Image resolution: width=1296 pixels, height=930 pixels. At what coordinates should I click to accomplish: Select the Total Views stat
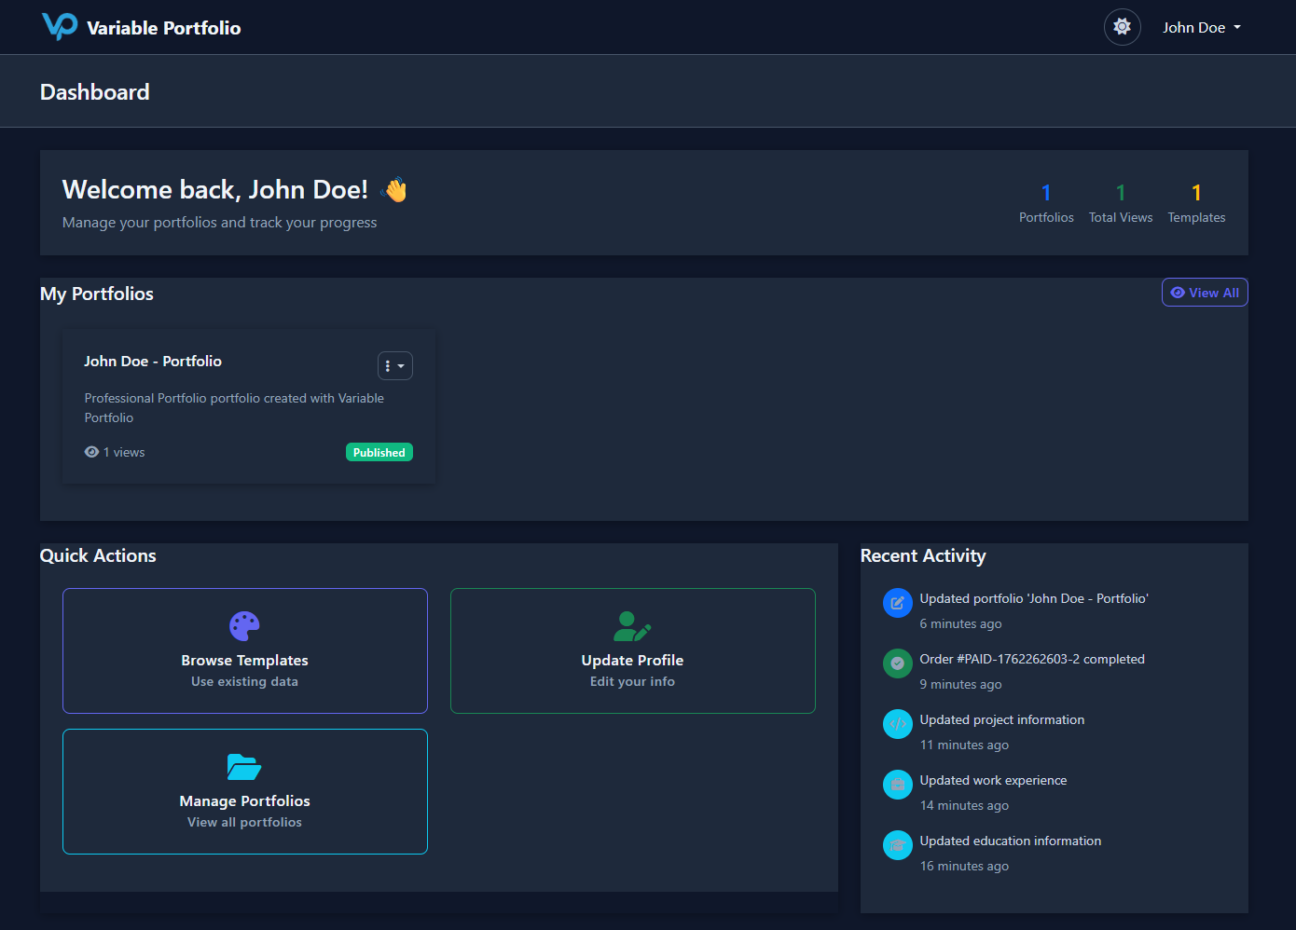[x=1120, y=203]
